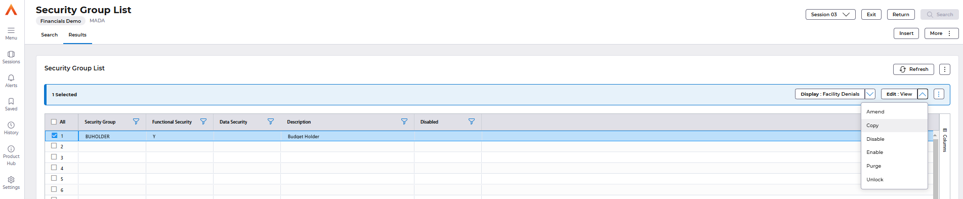Click the Edit : View button
The height and width of the screenshot is (199, 963).
[x=899, y=94]
